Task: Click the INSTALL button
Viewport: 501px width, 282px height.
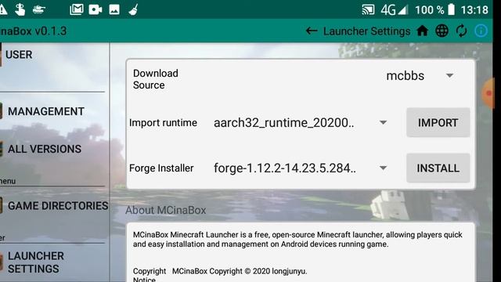Action: click(438, 168)
